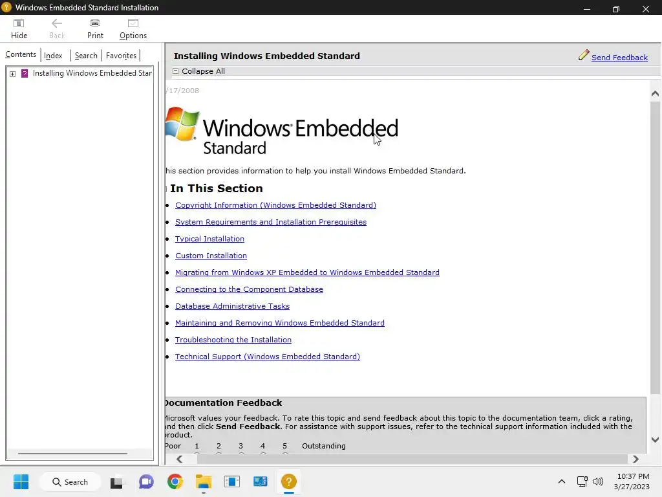The height and width of the screenshot is (497, 662).
Task: Launch Google Chrome from the taskbar
Action: (175, 481)
